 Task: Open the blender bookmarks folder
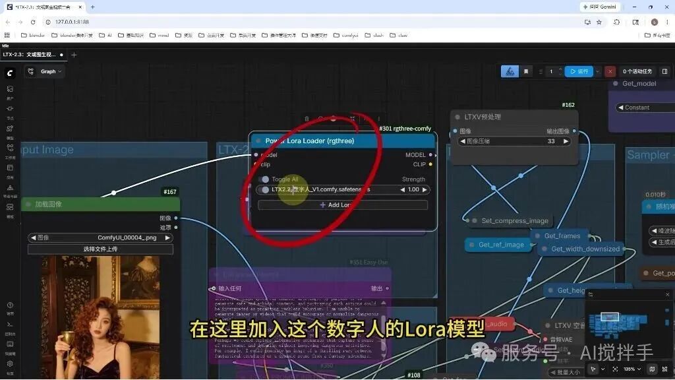click(x=33, y=36)
